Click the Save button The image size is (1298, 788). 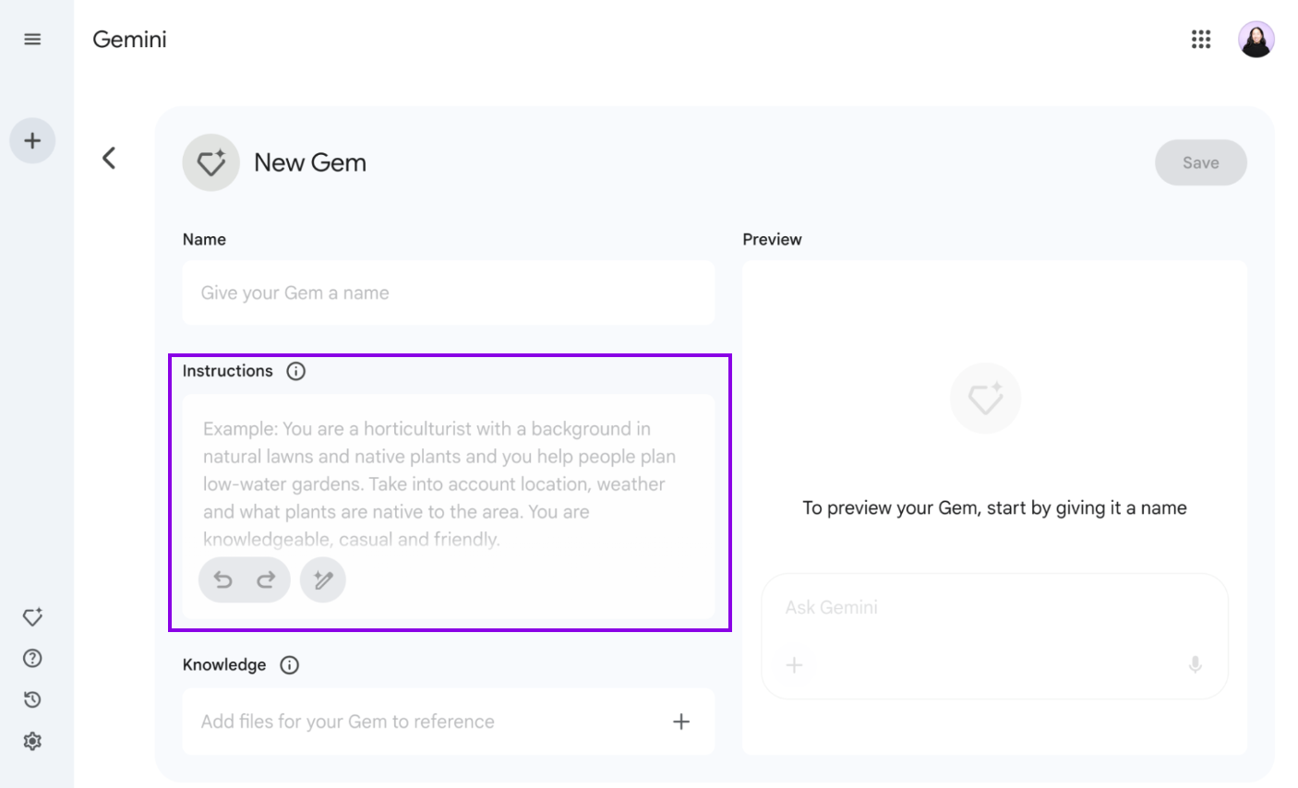click(x=1200, y=162)
